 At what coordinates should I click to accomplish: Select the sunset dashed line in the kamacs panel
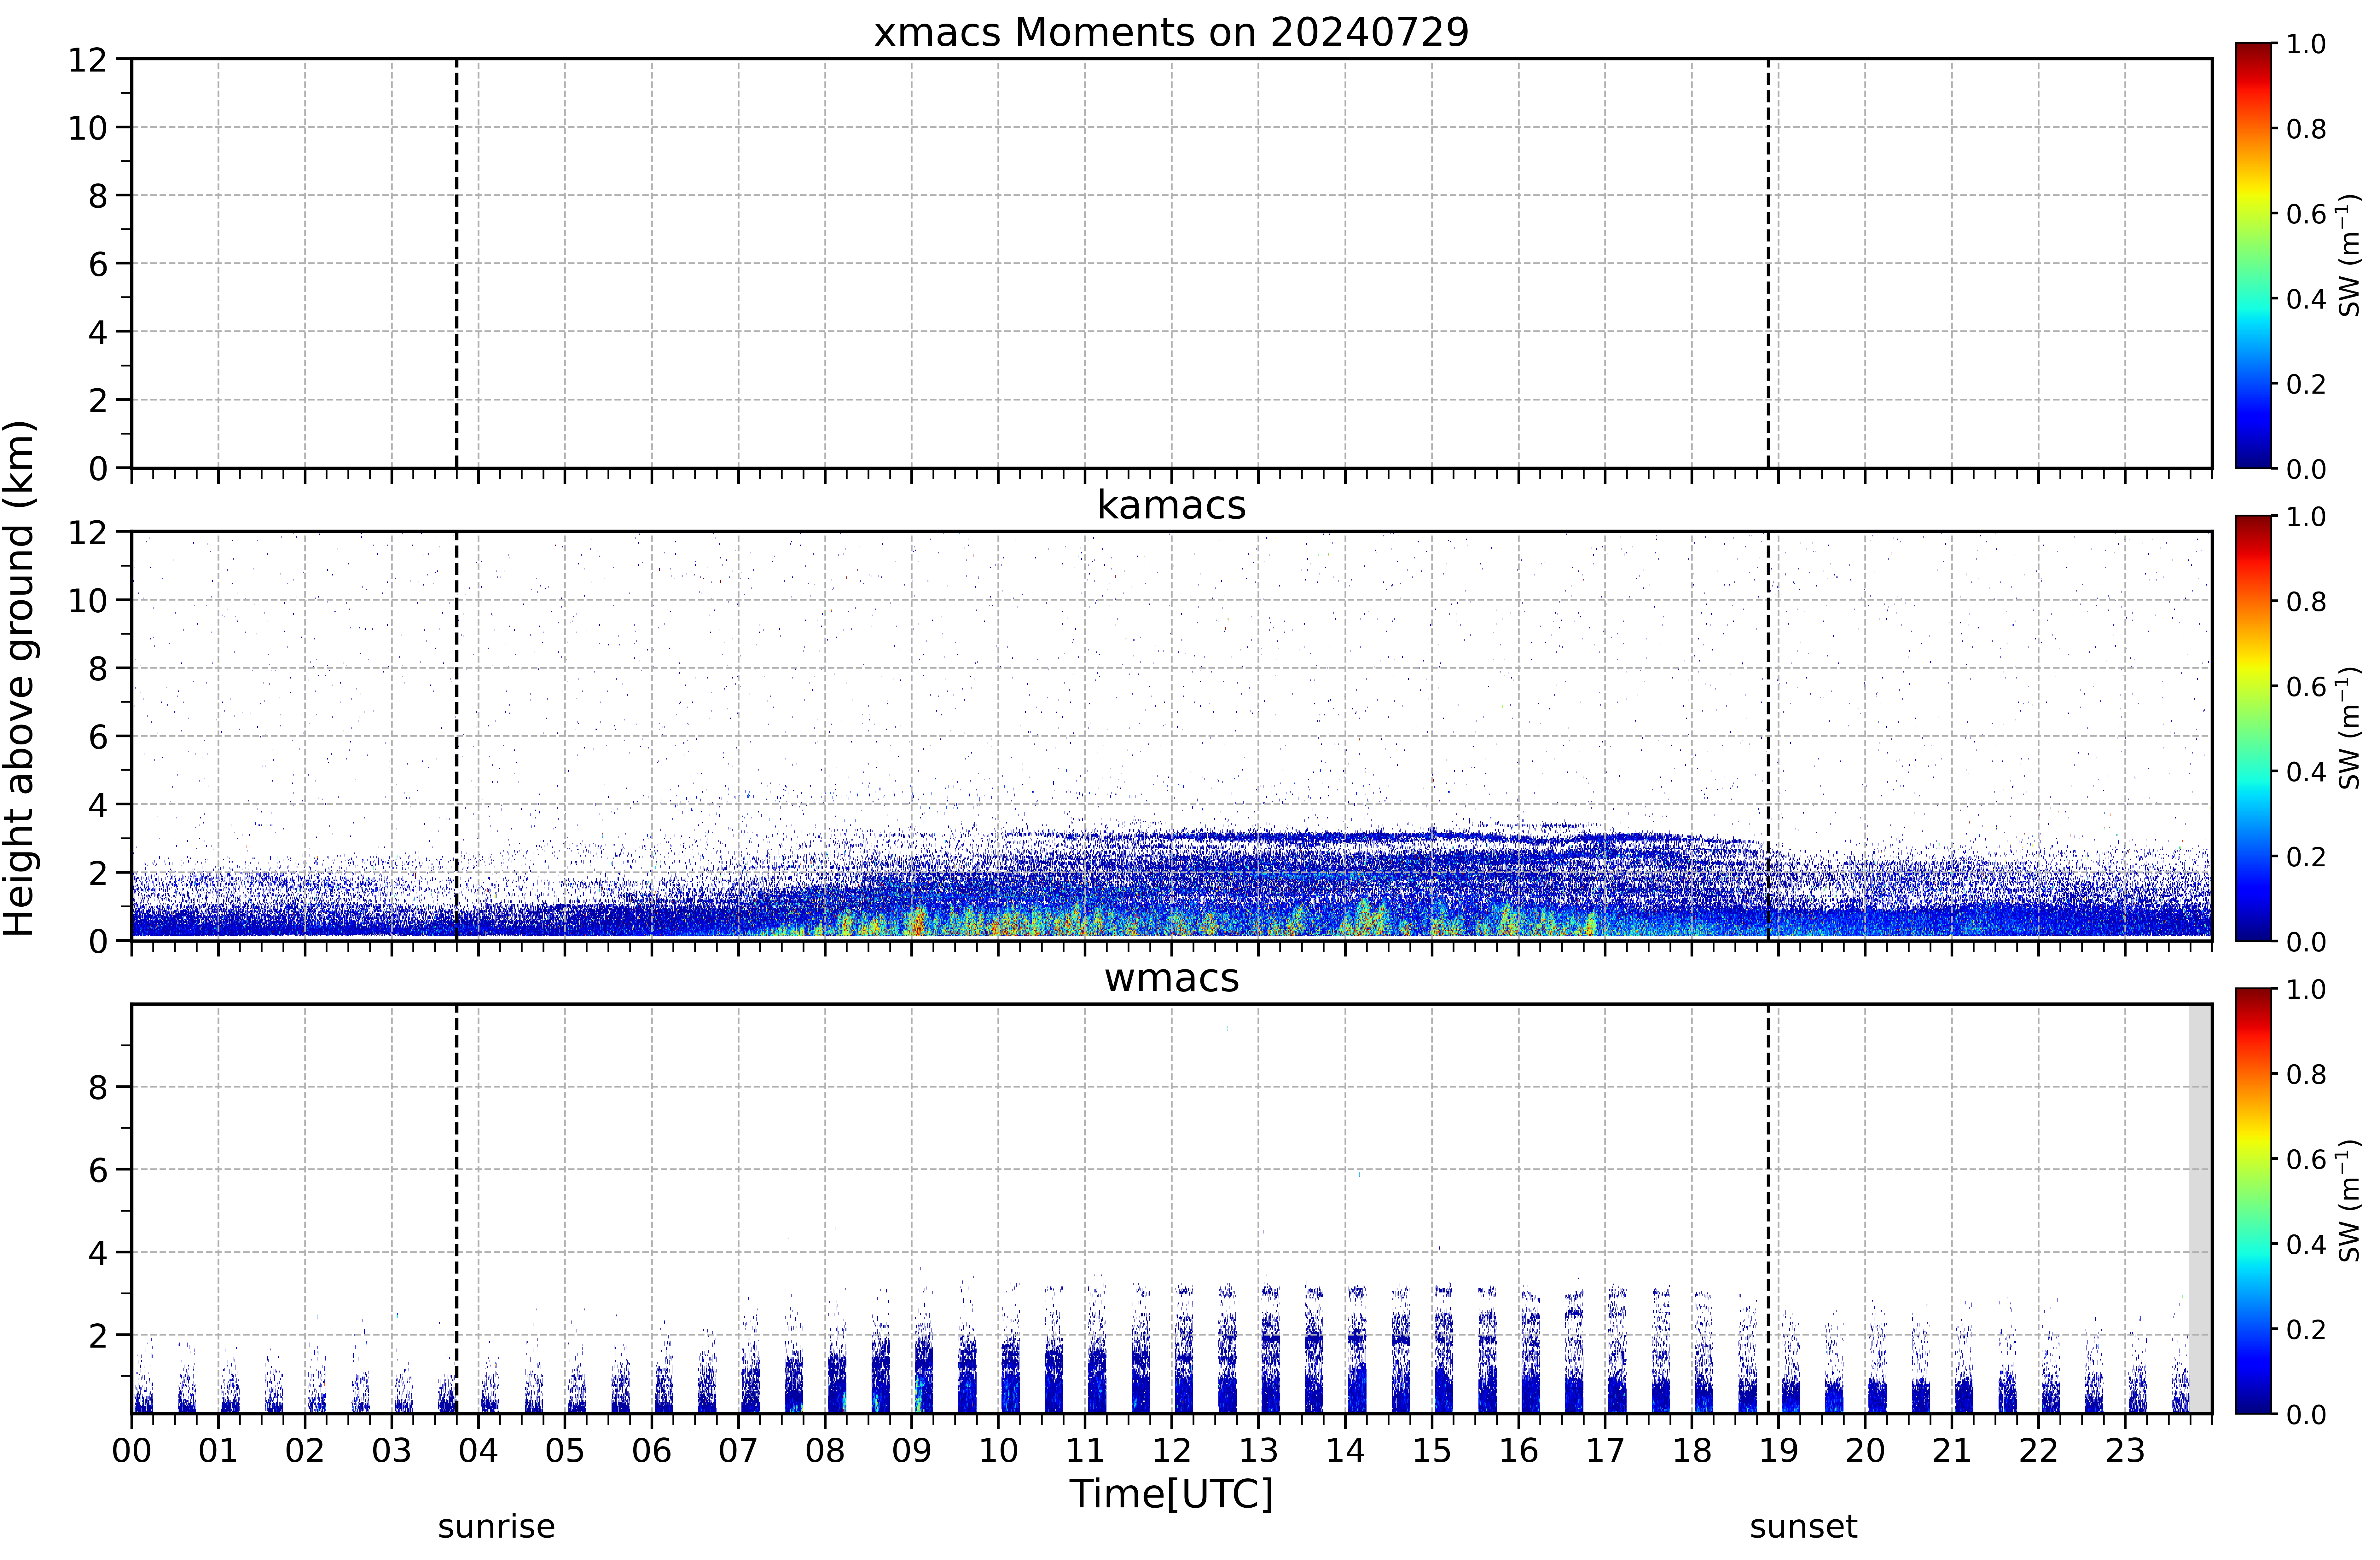pyautogui.click(x=1768, y=736)
